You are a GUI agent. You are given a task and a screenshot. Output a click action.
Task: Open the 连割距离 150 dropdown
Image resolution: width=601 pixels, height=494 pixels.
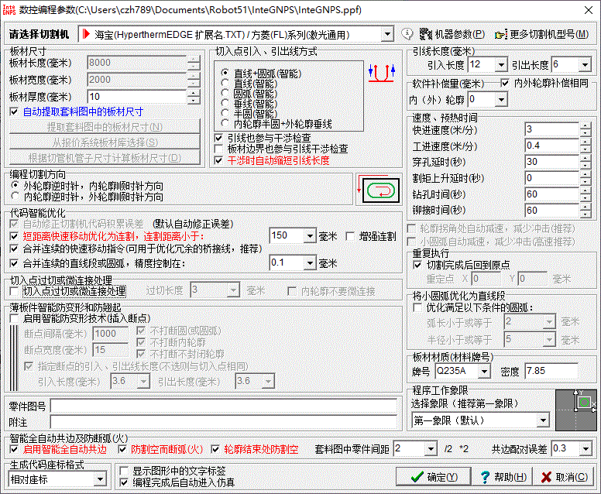coord(310,235)
